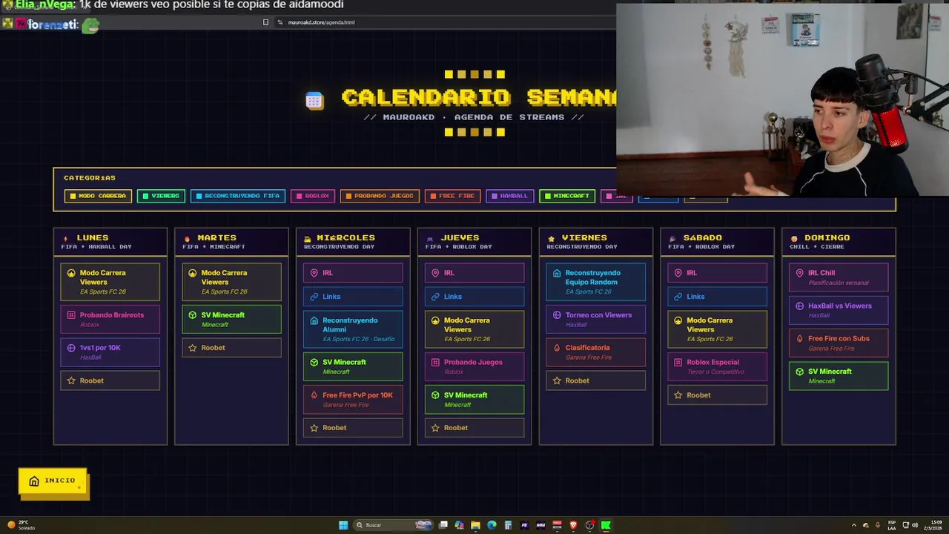
Task: Filter by Viewers category chip
Action: 161,196
